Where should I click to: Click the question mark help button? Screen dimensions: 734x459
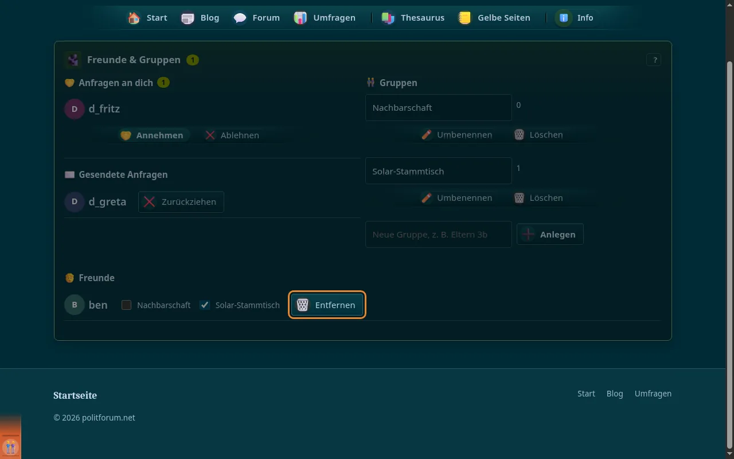654,60
